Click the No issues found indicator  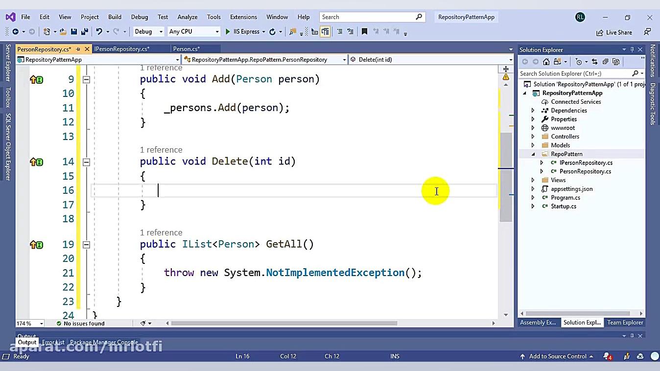tap(80, 324)
